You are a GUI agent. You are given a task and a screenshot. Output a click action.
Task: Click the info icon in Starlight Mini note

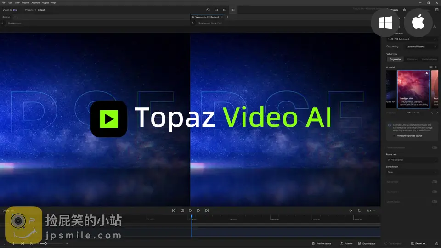(390, 125)
